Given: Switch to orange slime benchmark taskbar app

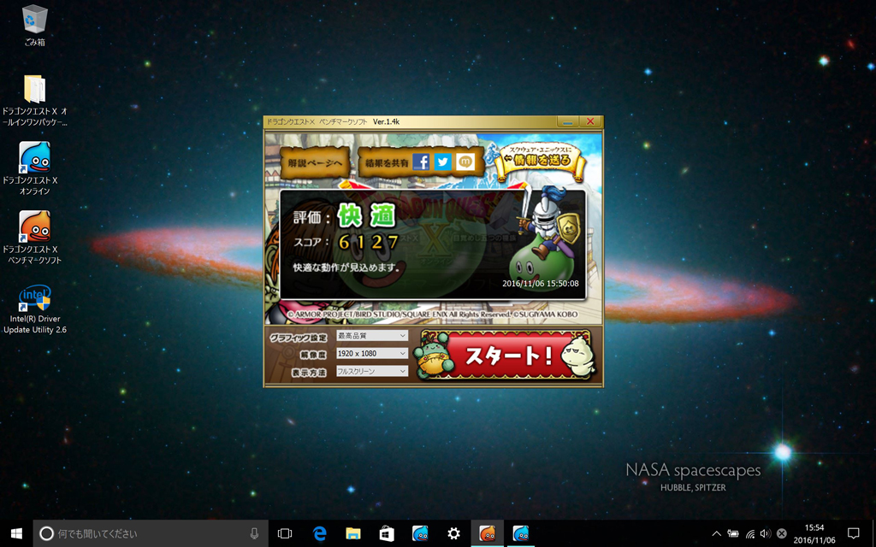Looking at the screenshot, I should pyautogui.click(x=487, y=533).
